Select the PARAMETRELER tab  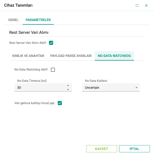click(x=38, y=20)
